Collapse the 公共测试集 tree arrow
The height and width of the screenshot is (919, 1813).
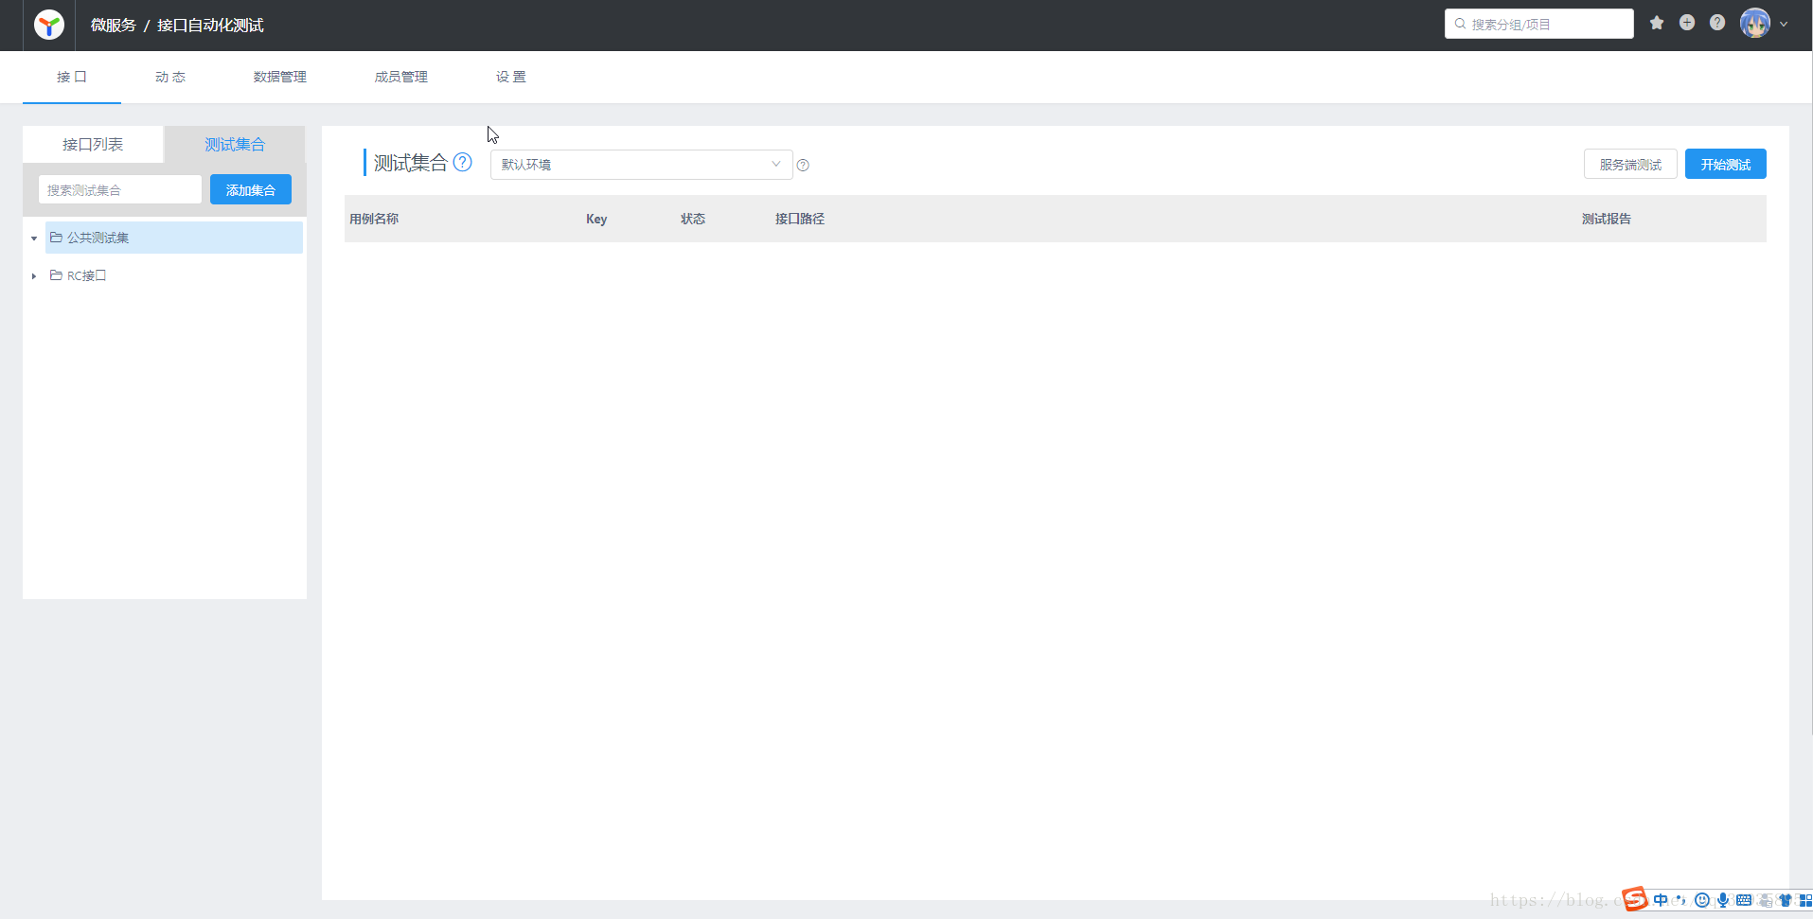[x=34, y=239]
